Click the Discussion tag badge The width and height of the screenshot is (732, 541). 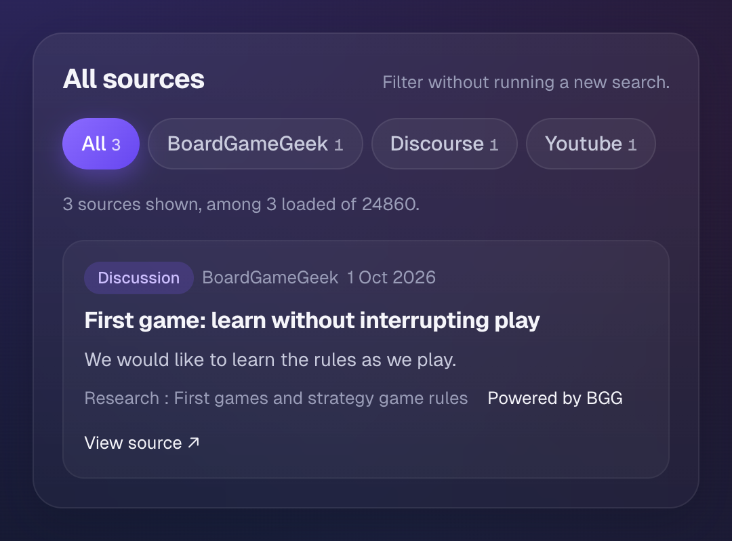(x=139, y=278)
